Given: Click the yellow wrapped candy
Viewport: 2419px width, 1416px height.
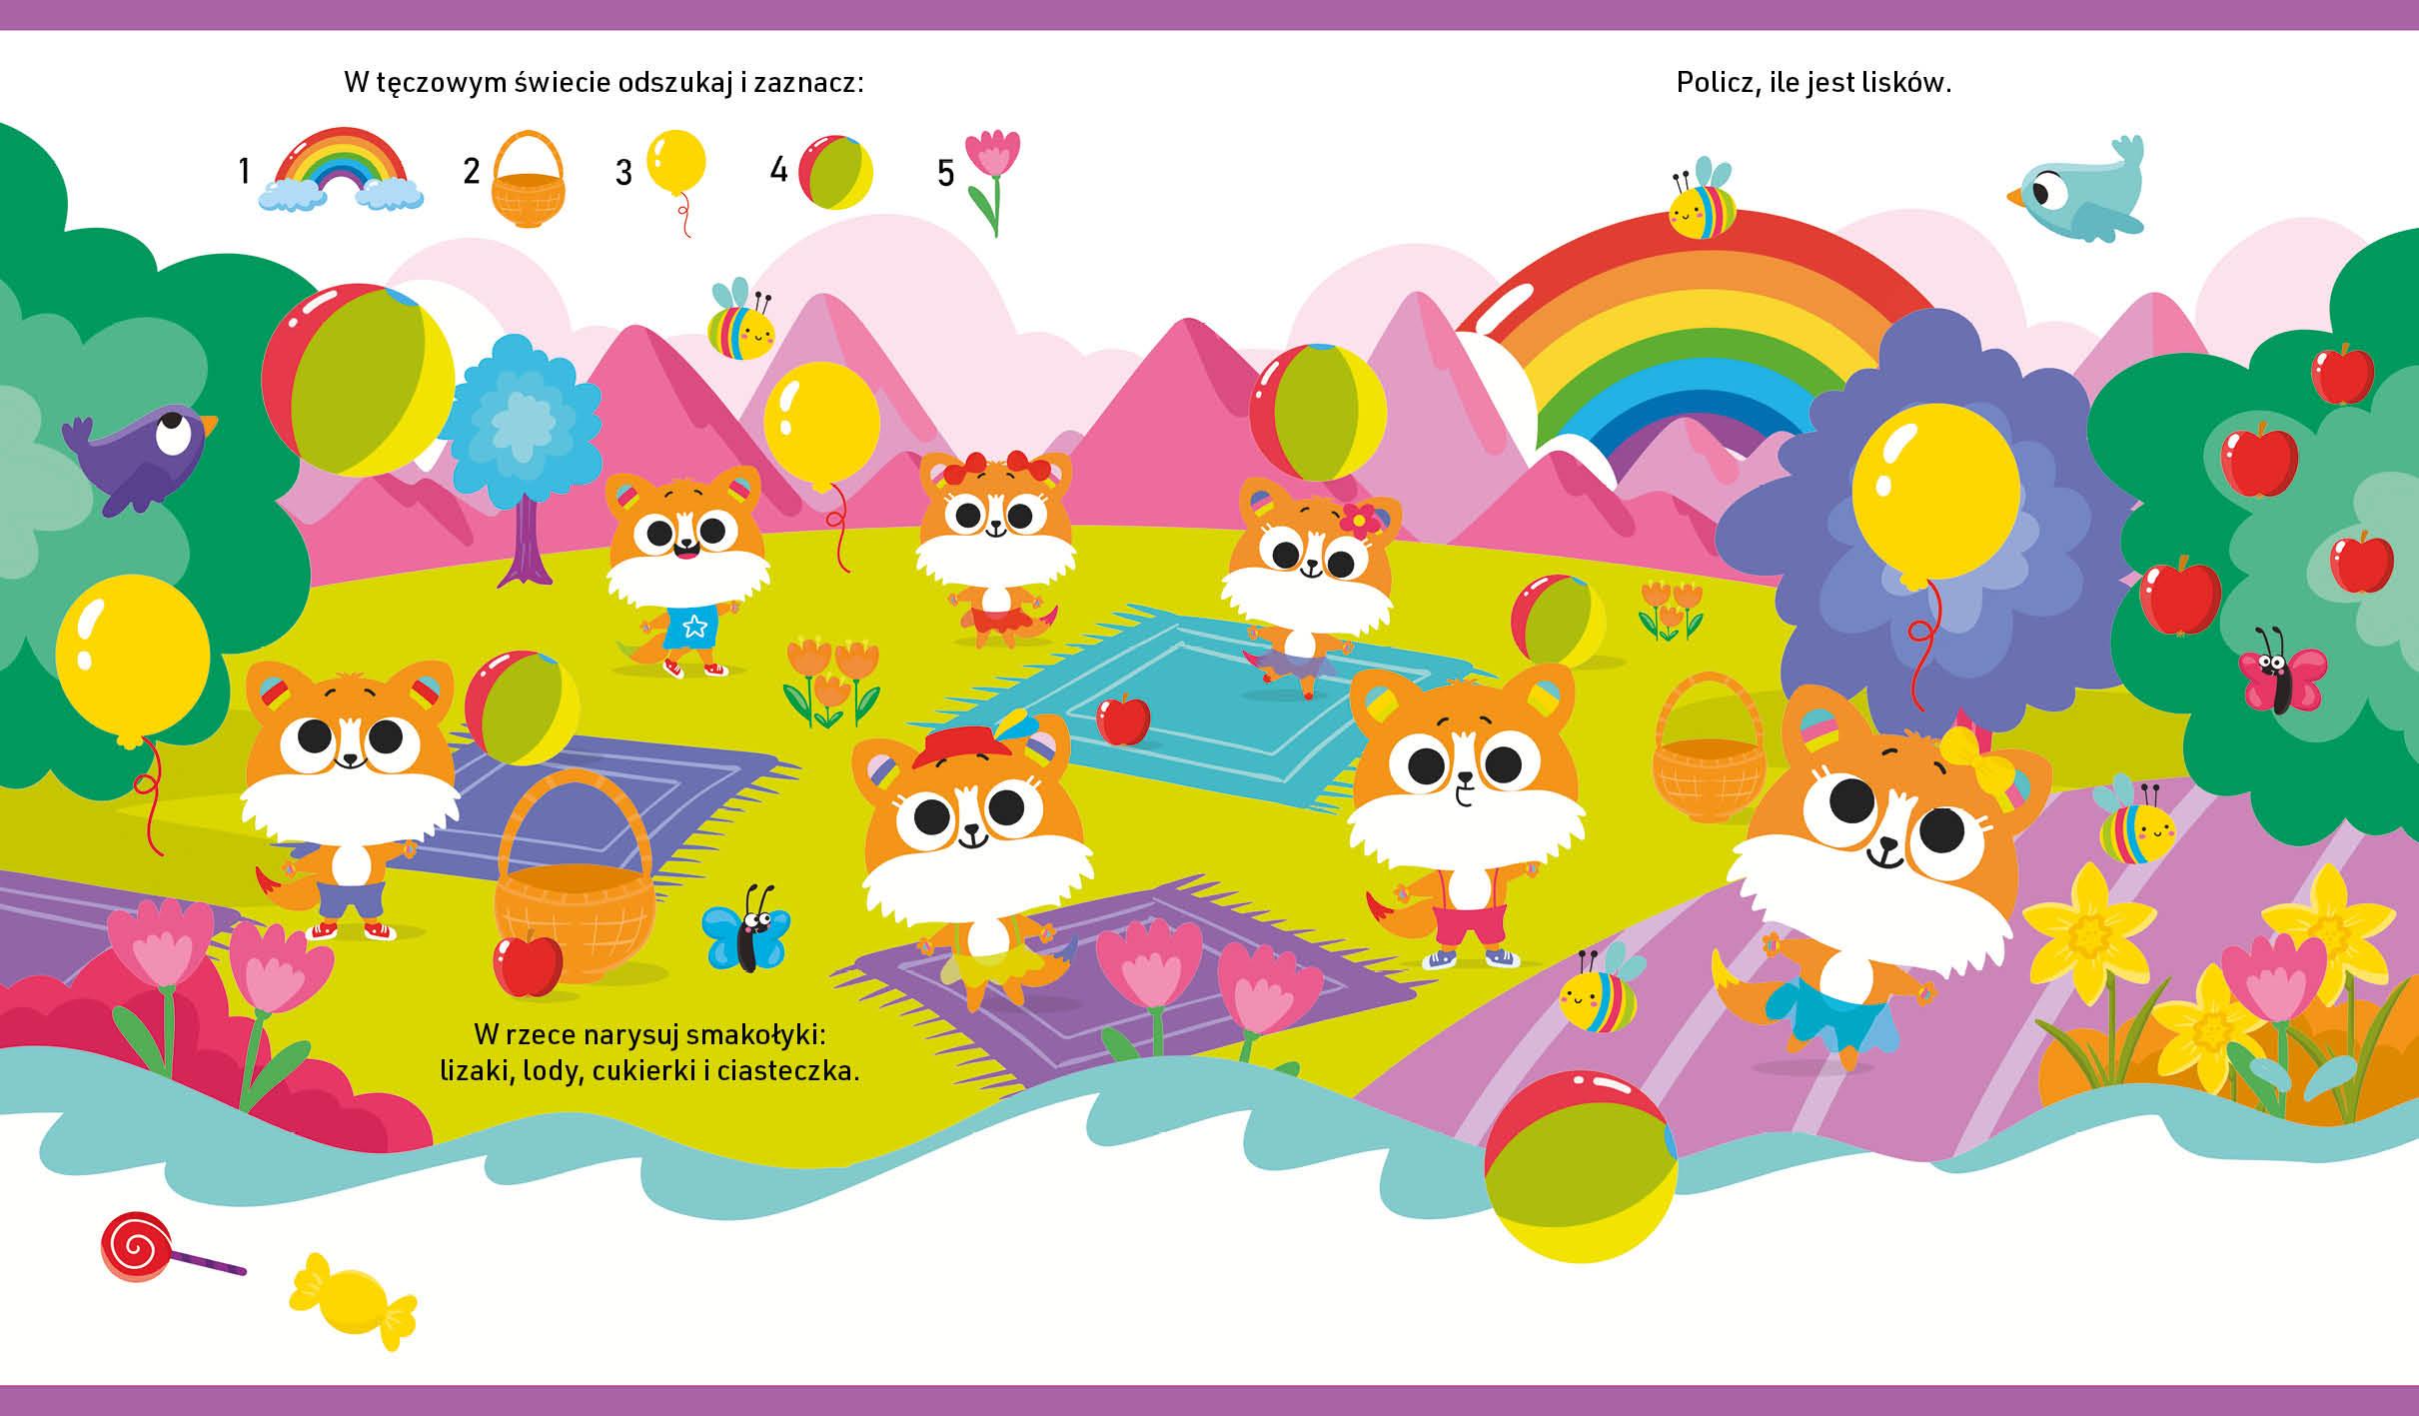Looking at the screenshot, I should click(352, 1303).
